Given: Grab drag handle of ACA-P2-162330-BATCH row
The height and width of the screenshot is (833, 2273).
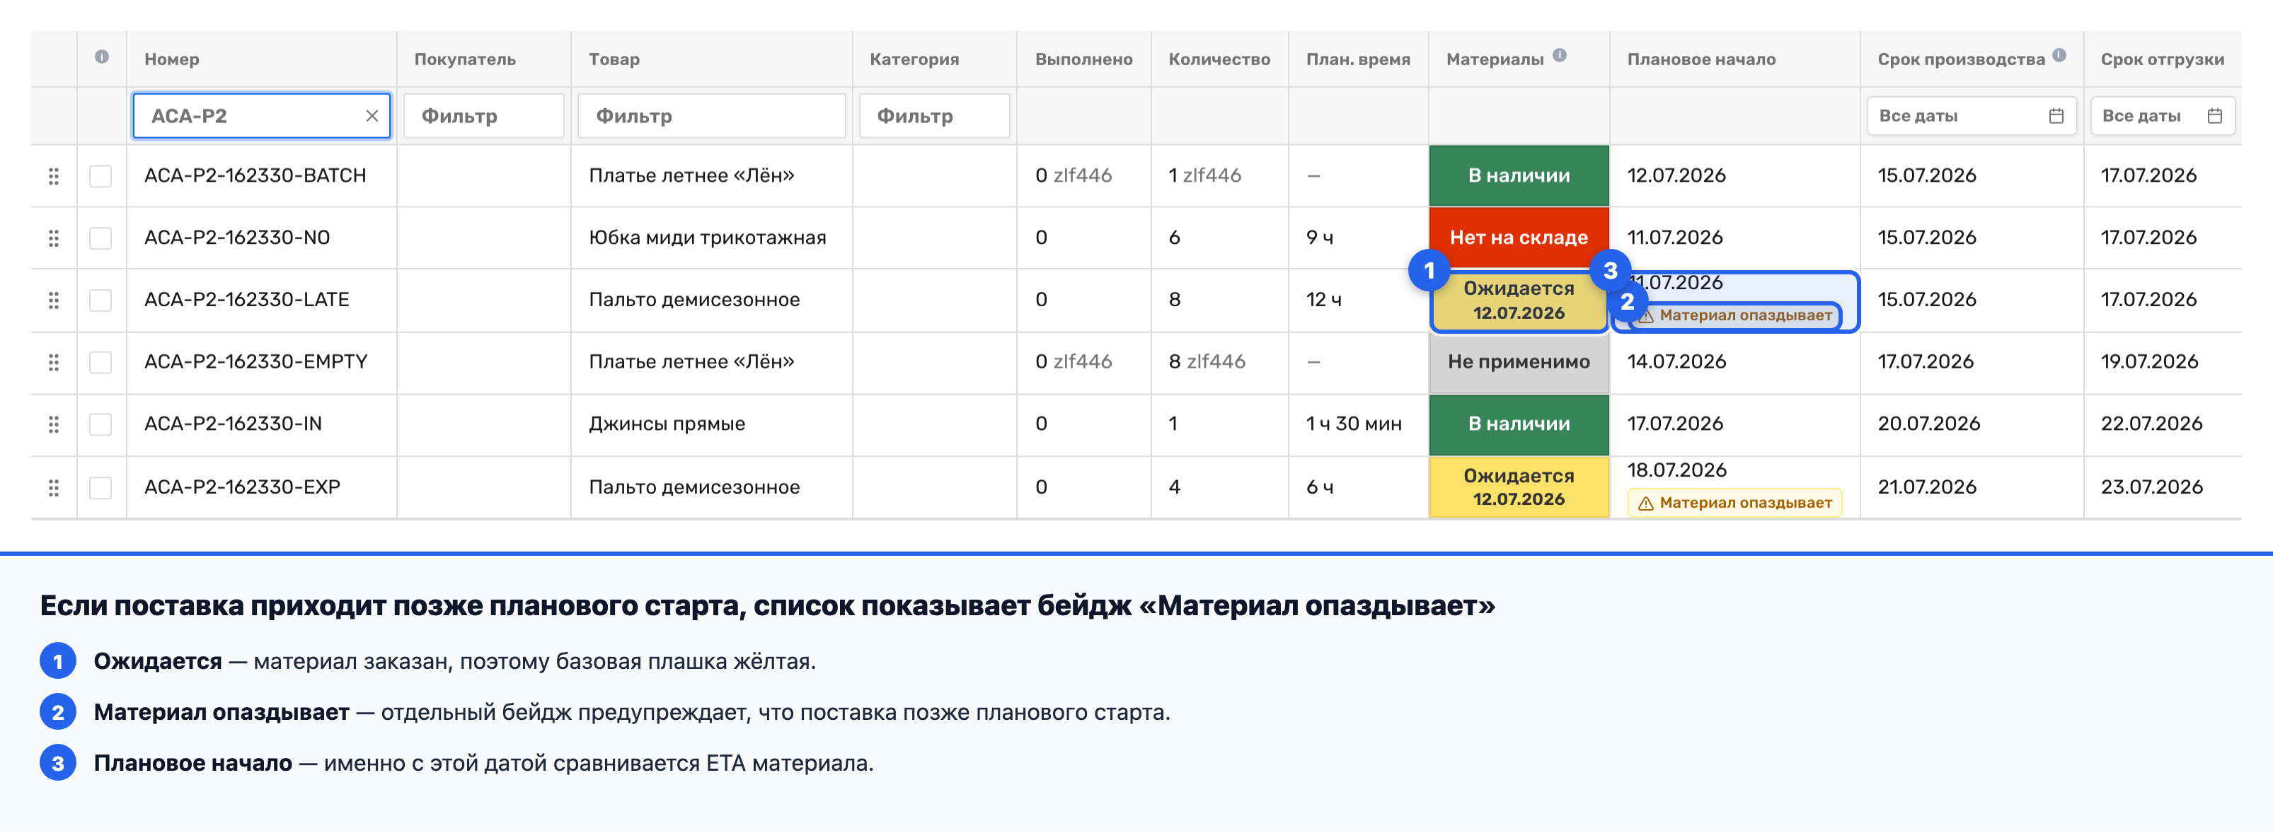Looking at the screenshot, I should click(x=54, y=176).
